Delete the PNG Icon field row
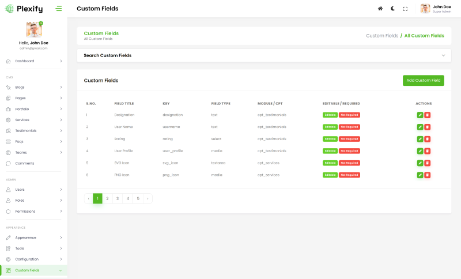Screen dimensions: 461x279 pyautogui.click(x=427, y=175)
